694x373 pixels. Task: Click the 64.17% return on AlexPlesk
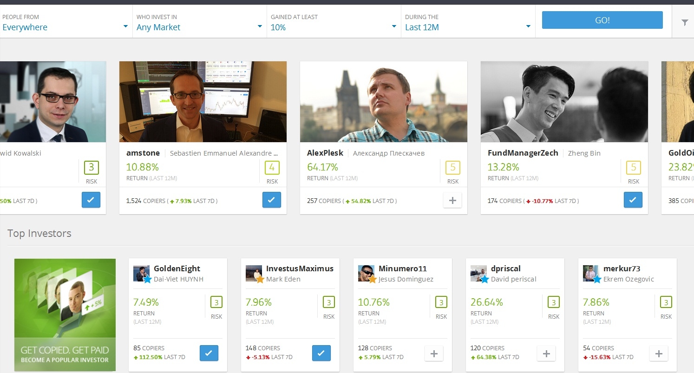coord(322,167)
